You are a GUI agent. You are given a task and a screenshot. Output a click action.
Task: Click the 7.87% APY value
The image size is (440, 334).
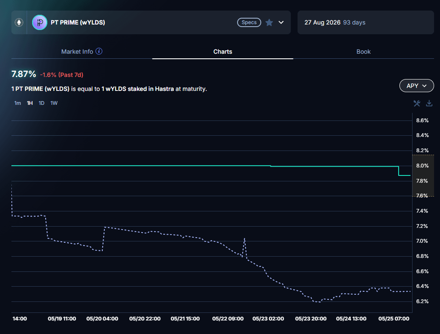[24, 74]
